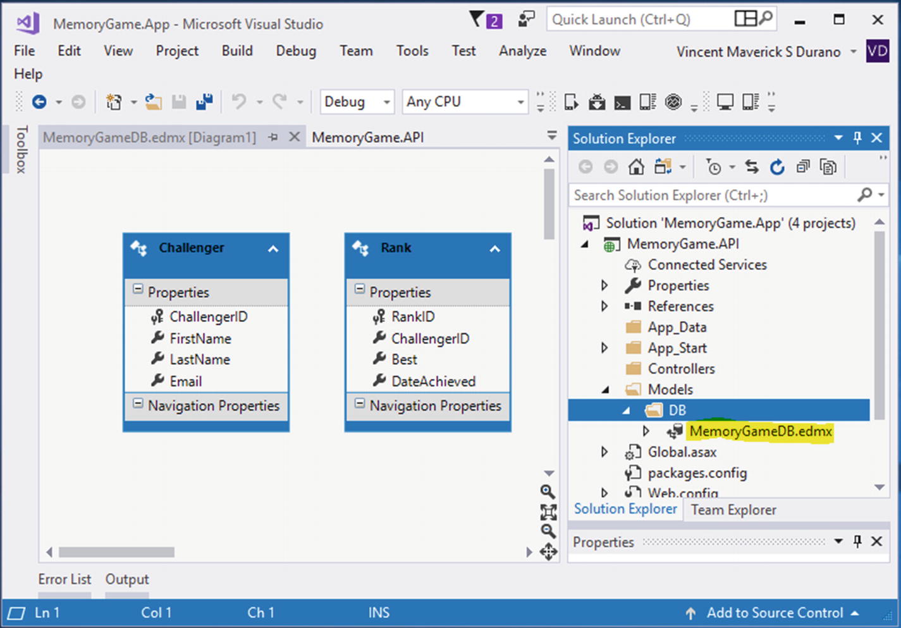Click the diagram horizontal scrollbar thumb
This screenshot has width=901, height=628.
[x=116, y=552]
